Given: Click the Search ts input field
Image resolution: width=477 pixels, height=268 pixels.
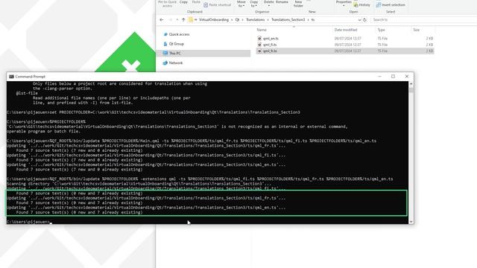Looking at the screenshot, I should click(424, 20).
